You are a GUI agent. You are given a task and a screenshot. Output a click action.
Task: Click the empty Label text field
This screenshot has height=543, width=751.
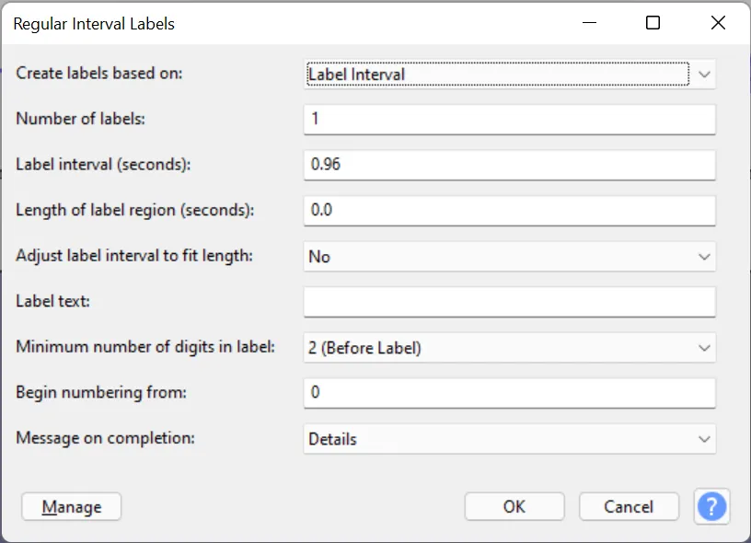(509, 302)
